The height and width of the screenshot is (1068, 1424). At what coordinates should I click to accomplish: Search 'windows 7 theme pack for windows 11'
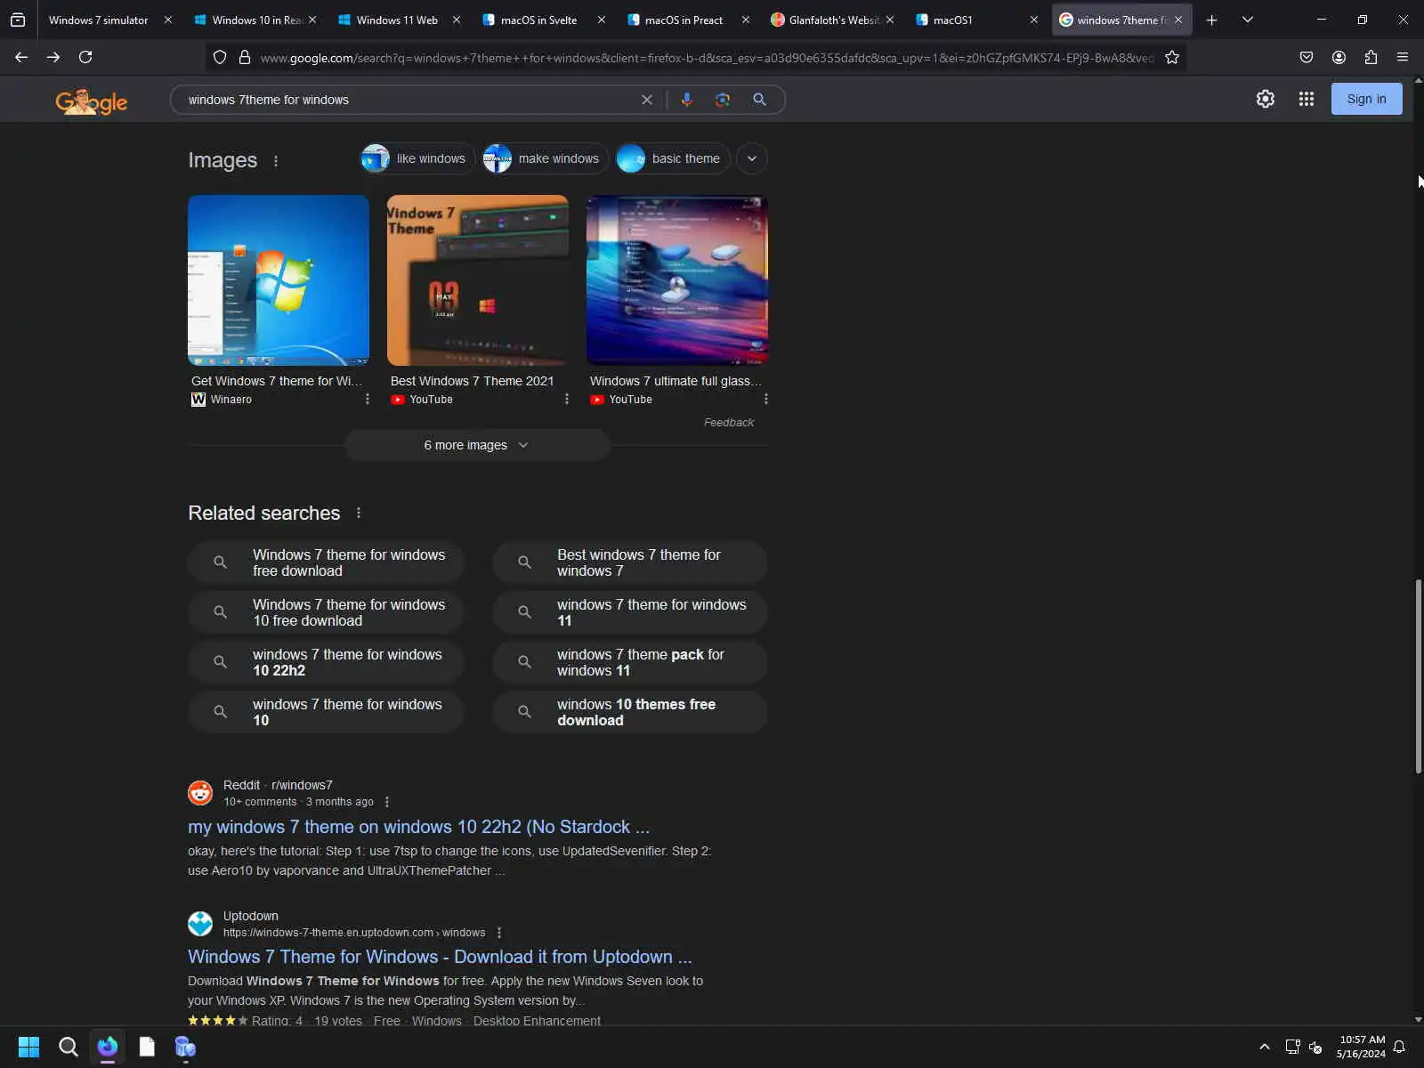pyautogui.click(x=630, y=662)
